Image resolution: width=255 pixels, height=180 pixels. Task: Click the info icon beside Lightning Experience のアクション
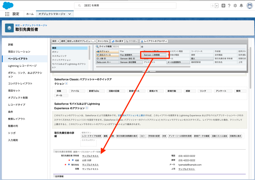[x=87, y=108]
